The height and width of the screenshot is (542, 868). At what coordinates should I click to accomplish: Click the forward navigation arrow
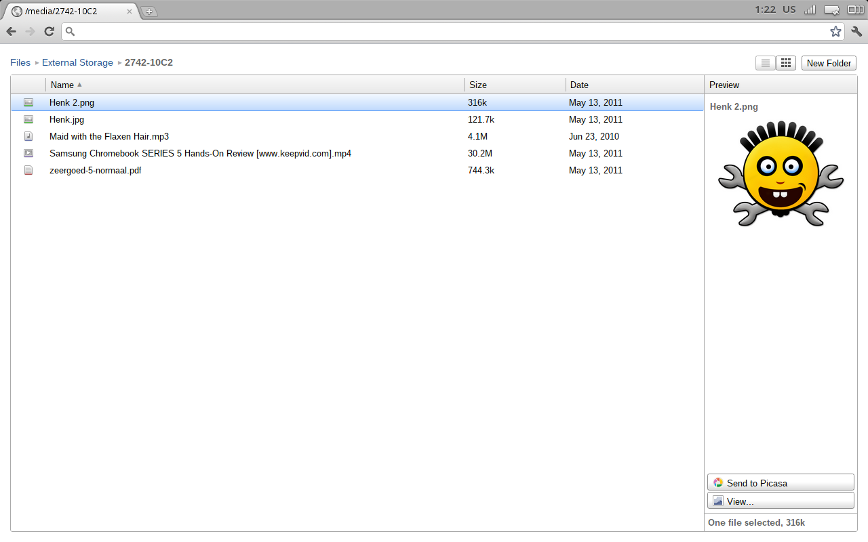[x=30, y=31]
